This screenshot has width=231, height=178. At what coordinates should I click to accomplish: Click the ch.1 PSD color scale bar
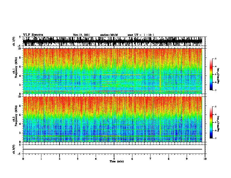[211, 74]
